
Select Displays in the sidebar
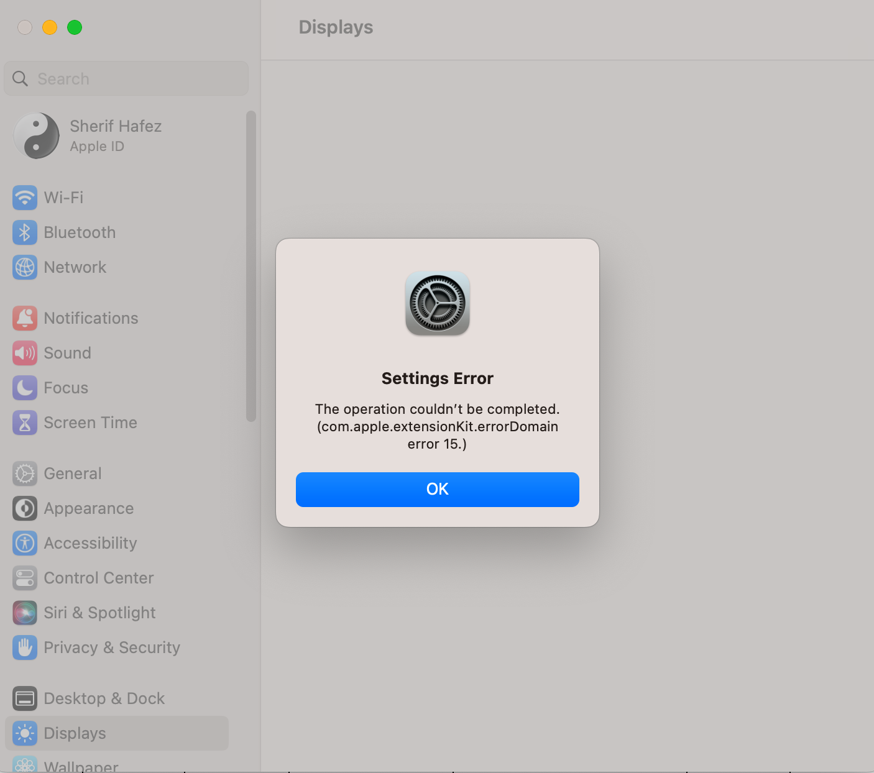point(117,733)
